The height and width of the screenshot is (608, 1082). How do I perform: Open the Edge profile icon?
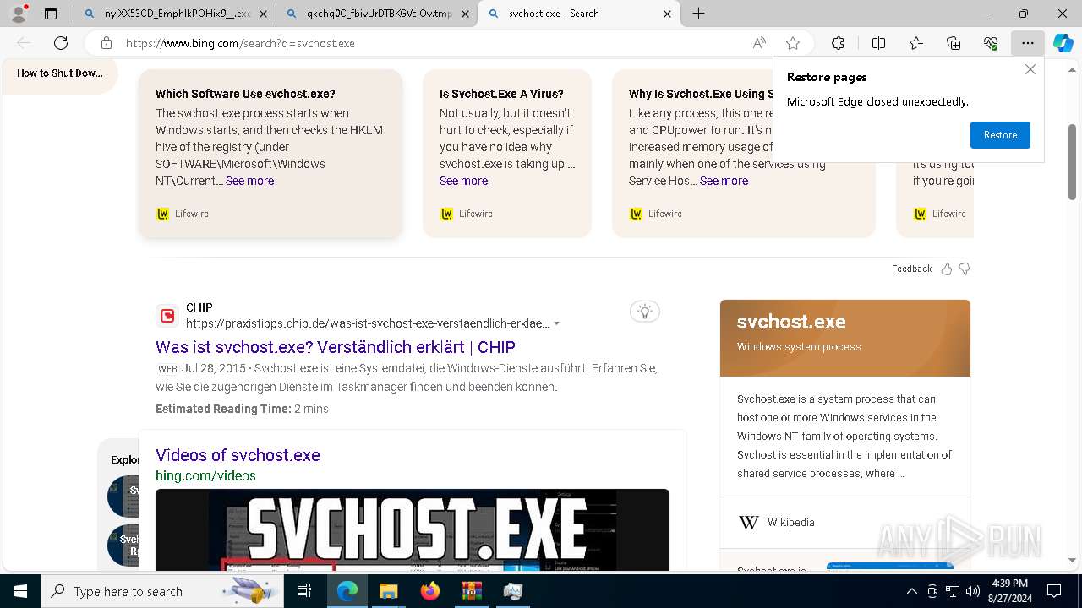point(19,13)
